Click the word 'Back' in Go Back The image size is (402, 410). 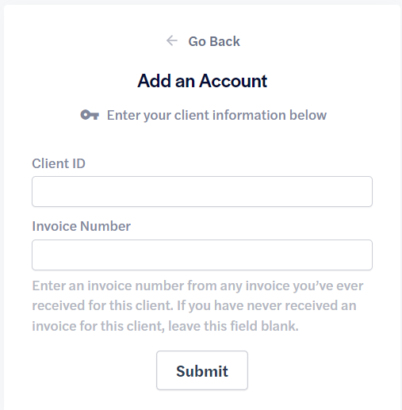pos(225,41)
